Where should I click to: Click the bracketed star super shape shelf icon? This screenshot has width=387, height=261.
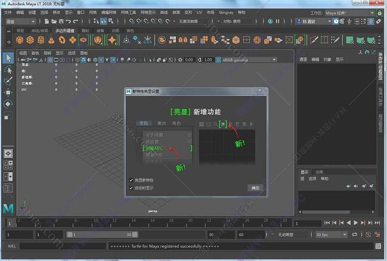112,40
